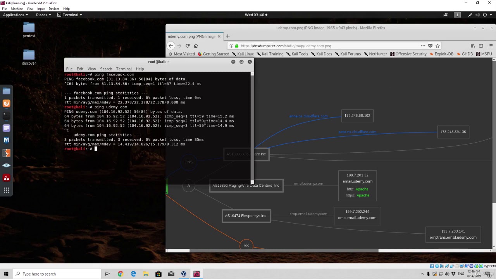496x279 pixels.
Task: Open Windows notification center icon
Action: [x=489, y=274]
